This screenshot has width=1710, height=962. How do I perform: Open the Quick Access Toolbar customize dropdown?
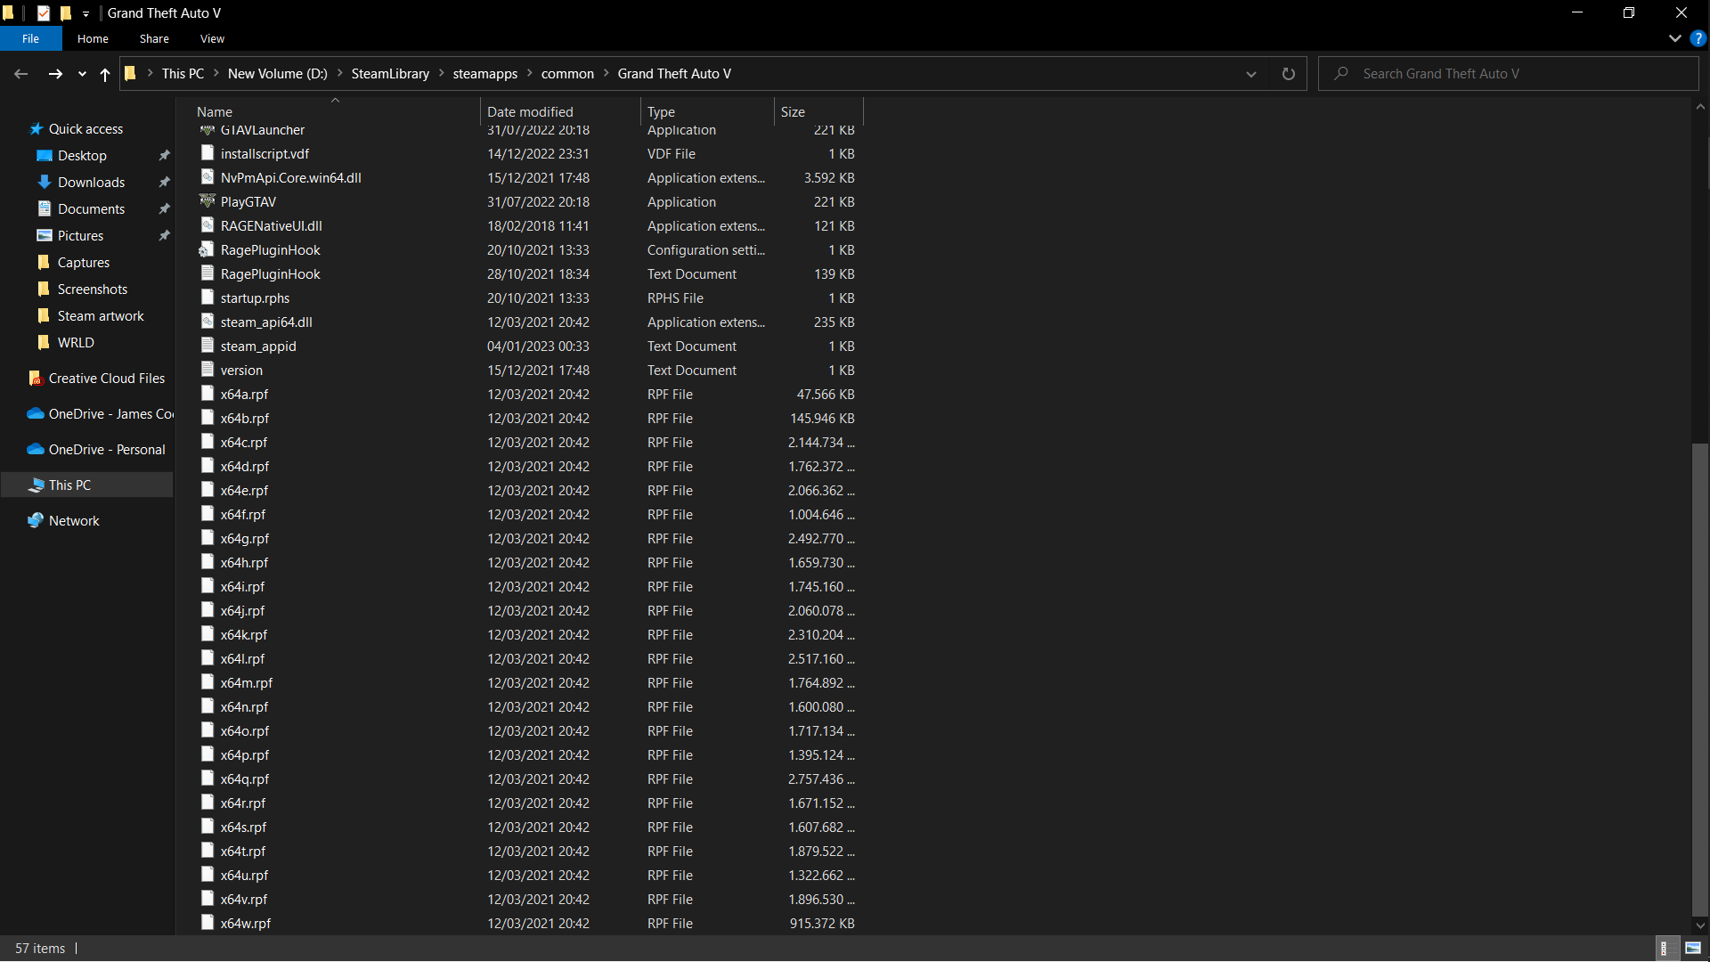[85, 13]
